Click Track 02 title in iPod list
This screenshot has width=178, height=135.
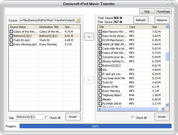tap(108, 82)
